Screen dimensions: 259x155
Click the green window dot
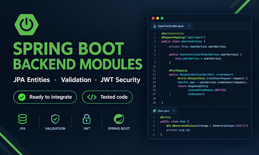(x=162, y=18)
